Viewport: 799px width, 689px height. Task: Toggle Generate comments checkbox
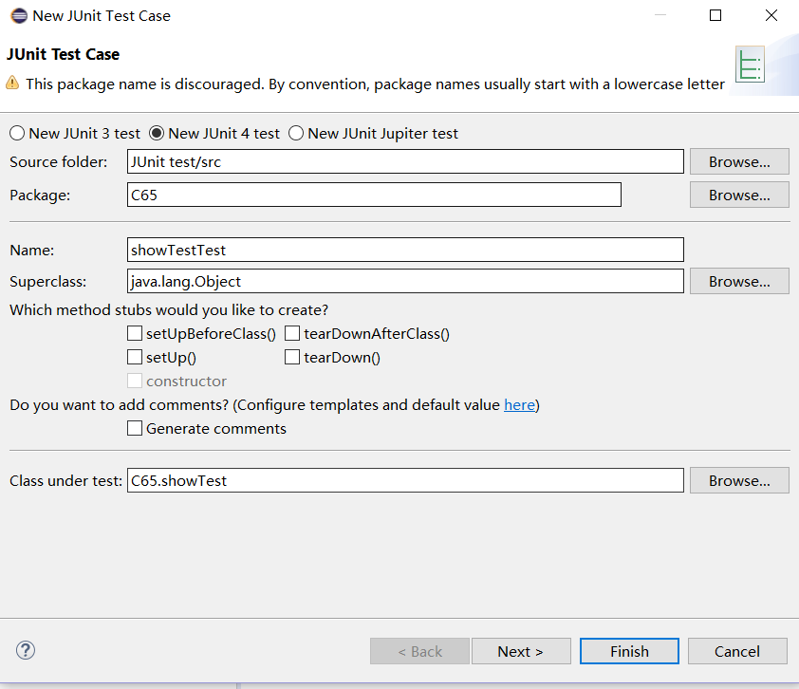tap(135, 429)
